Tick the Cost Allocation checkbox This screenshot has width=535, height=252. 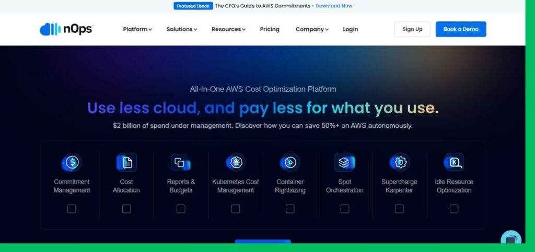[x=126, y=209]
